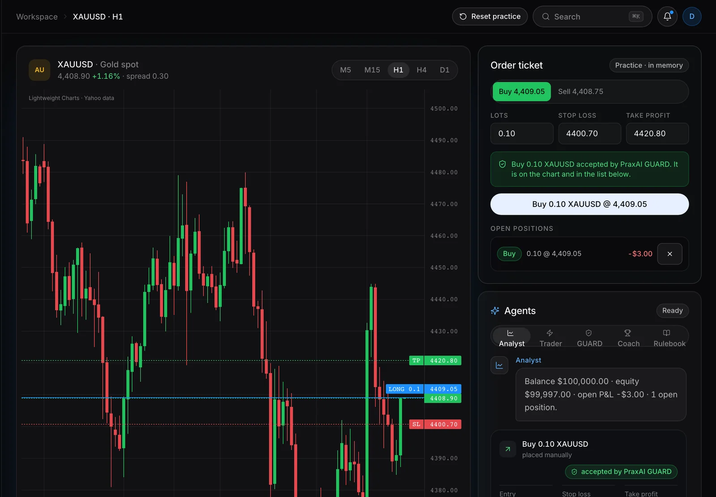Click the spread 0.30 text
Viewport: 716px width, 497px height.
(147, 76)
